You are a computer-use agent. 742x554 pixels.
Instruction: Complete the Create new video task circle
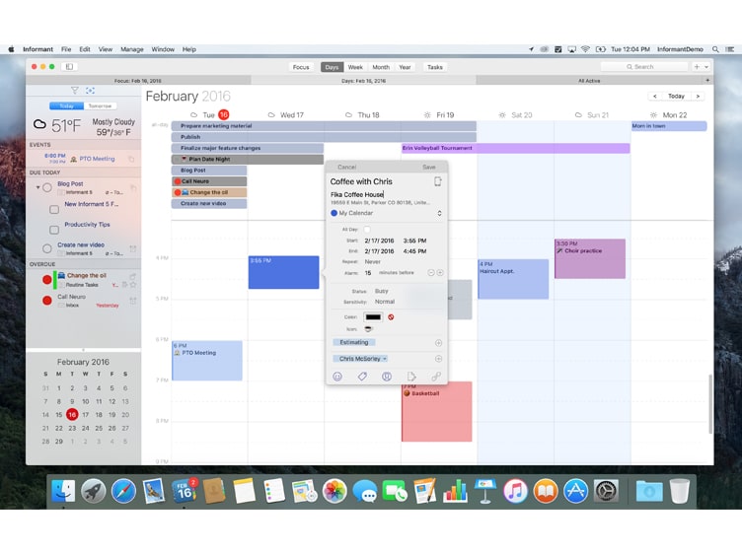coord(46,248)
